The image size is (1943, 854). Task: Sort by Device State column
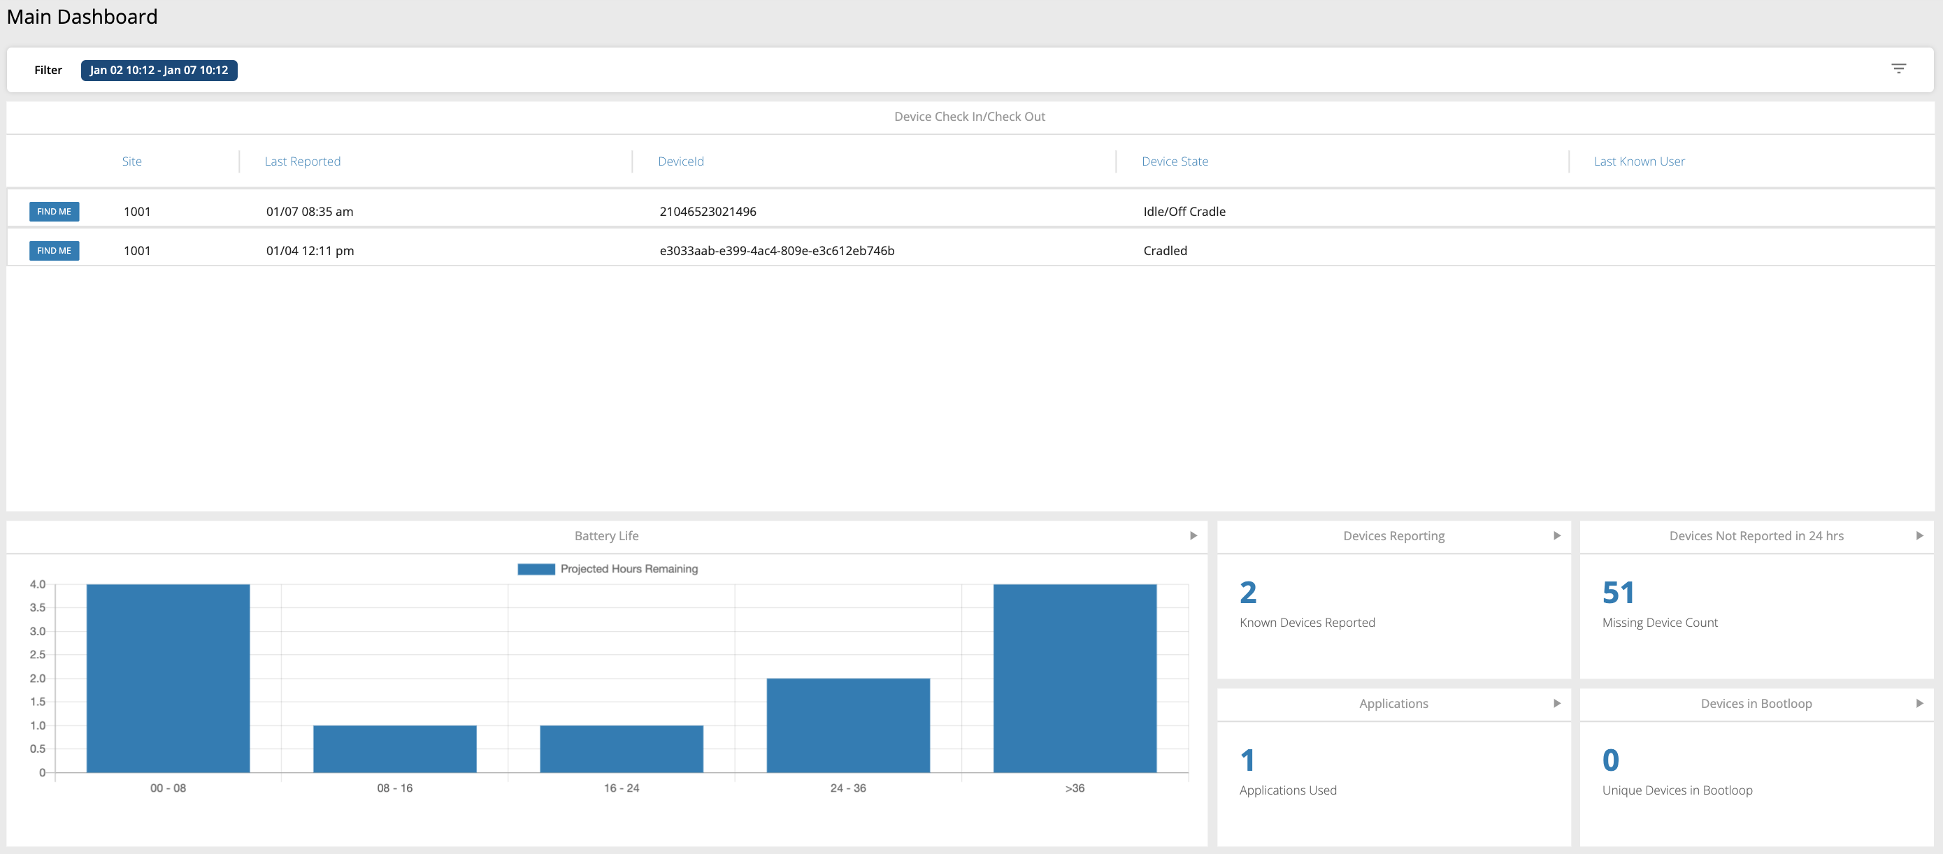[1175, 161]
